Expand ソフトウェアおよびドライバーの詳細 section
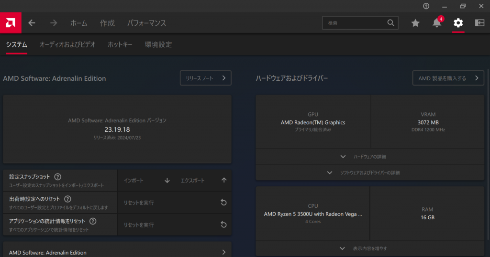The width and height of the screenshot is (490, 257). point(369,172)
